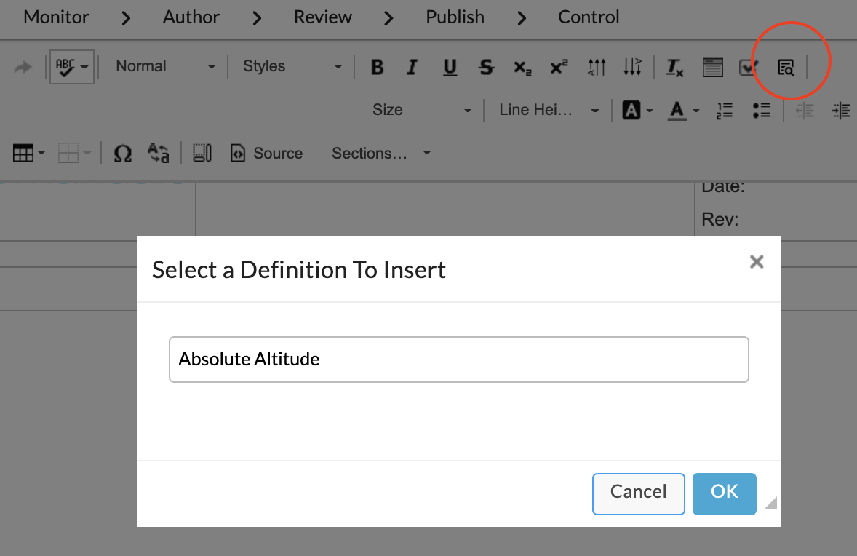The width and height of the screenshot is (857, 556).
Task: Toggle the bulleted list
Action: 761,111
